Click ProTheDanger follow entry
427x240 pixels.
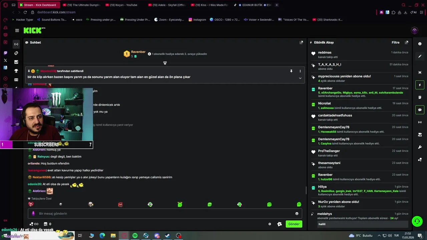(360, 153)
